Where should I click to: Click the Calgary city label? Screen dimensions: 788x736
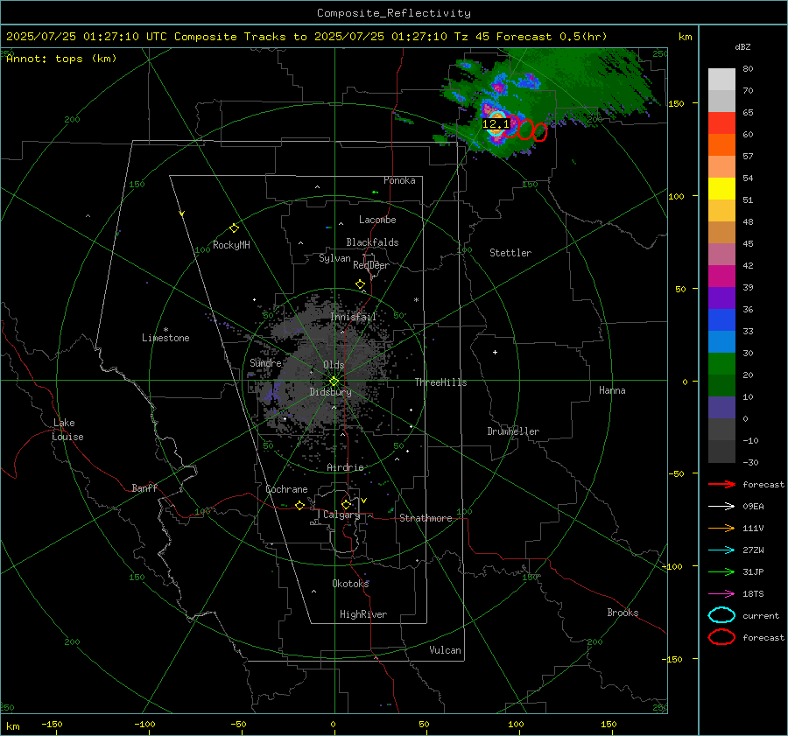tap(341, 515)
